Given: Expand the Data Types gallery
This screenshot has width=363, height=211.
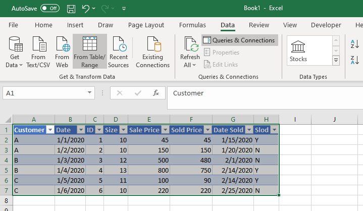Looking at the screenshot, I should tap(336, 61).
